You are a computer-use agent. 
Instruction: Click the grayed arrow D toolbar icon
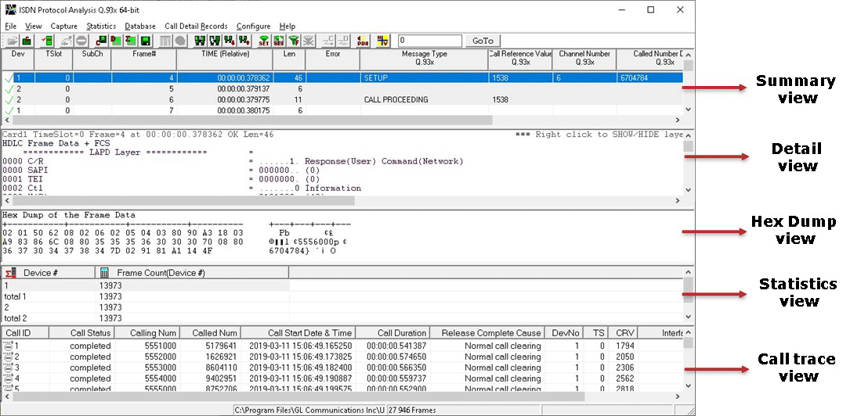(x=343, y=41)
